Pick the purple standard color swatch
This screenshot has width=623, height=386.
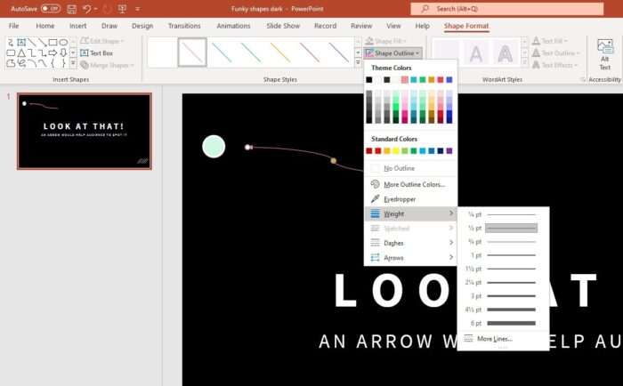point(449,151)
